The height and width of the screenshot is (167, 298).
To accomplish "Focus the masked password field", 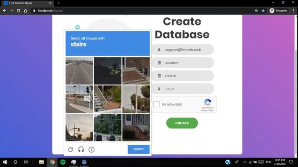I will click(183, 89).
